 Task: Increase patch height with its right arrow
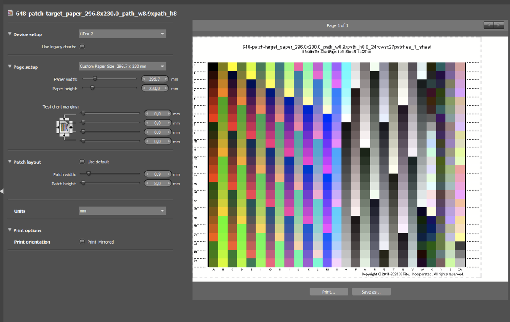click(169, 183)
